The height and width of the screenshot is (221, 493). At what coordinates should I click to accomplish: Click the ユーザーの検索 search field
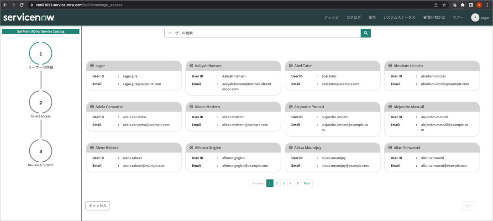point(262,33)
